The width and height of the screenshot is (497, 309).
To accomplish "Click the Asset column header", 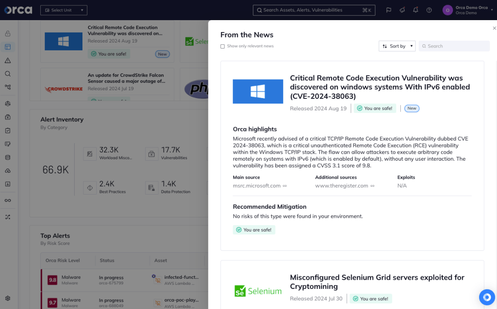I will [160, 260].
